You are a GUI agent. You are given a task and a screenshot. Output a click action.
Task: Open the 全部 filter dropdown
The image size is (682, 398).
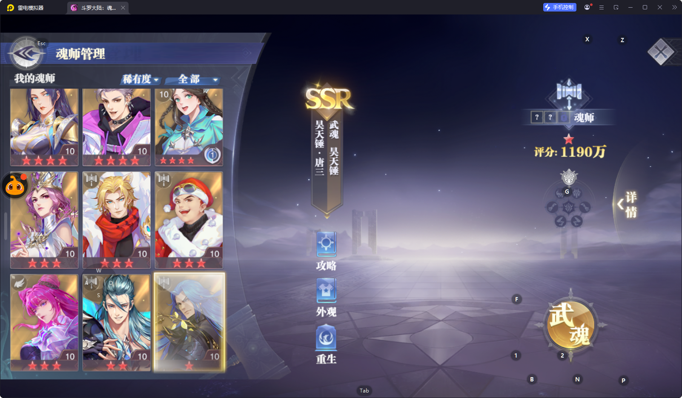193,79
